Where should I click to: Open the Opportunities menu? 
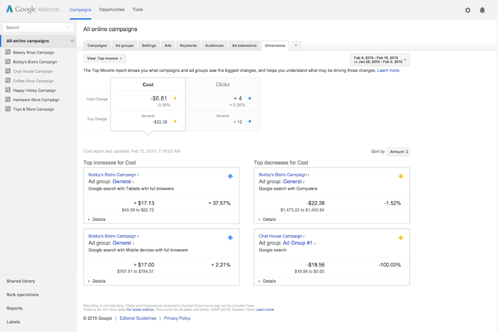[112, 9]
